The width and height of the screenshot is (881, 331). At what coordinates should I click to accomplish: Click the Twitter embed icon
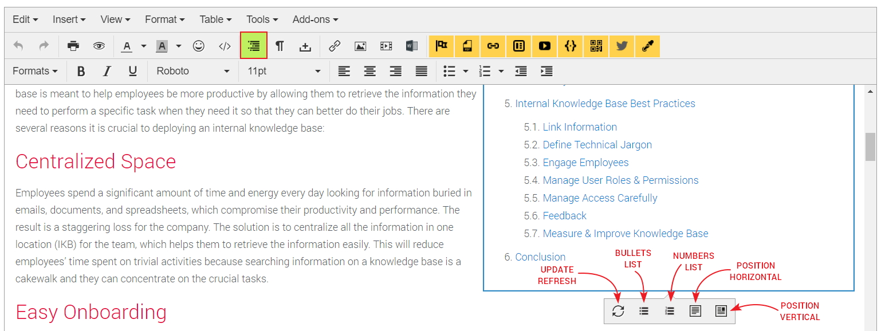click(x=622, y=46)
